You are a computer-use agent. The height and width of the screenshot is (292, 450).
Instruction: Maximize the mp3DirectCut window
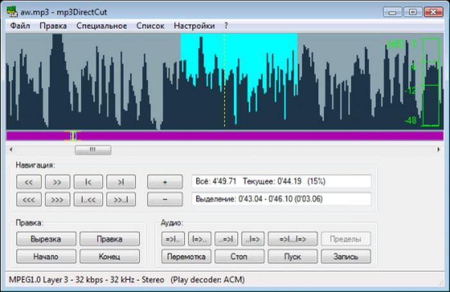[413, 12]
